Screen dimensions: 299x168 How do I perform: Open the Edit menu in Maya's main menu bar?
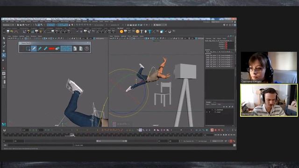click(x=7, y=21)
